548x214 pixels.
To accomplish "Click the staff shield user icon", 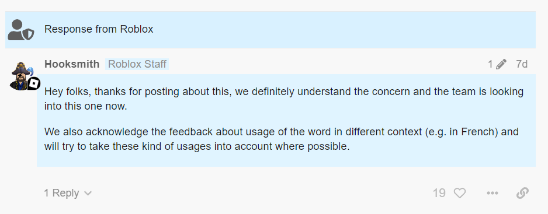I will pyautogui.click(x=21, y=30).
